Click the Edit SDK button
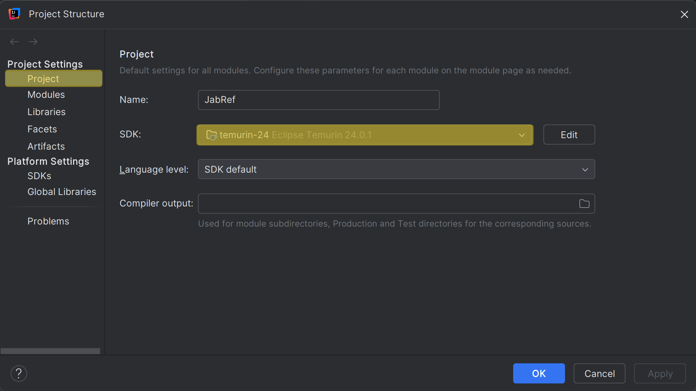 [x=569, y=135]
